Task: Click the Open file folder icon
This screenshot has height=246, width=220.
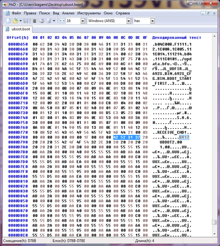Action: pos(15,21)
